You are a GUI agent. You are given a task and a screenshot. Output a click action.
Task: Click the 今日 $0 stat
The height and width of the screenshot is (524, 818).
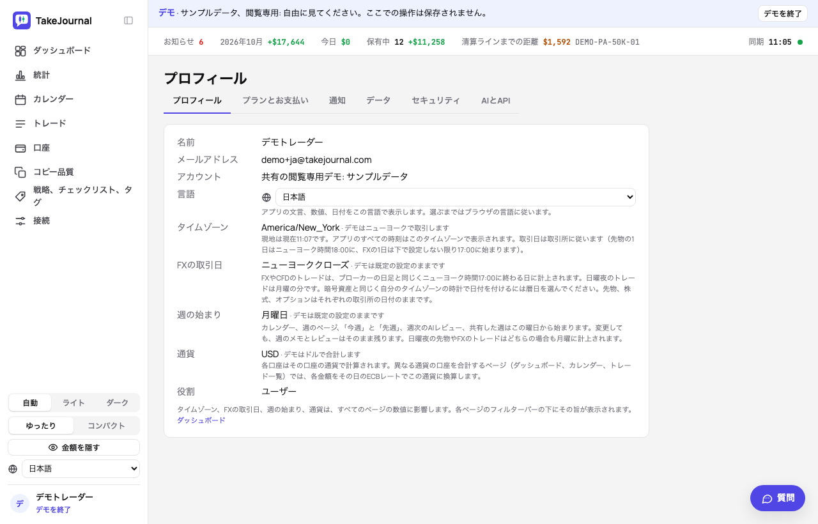[336, 42]
